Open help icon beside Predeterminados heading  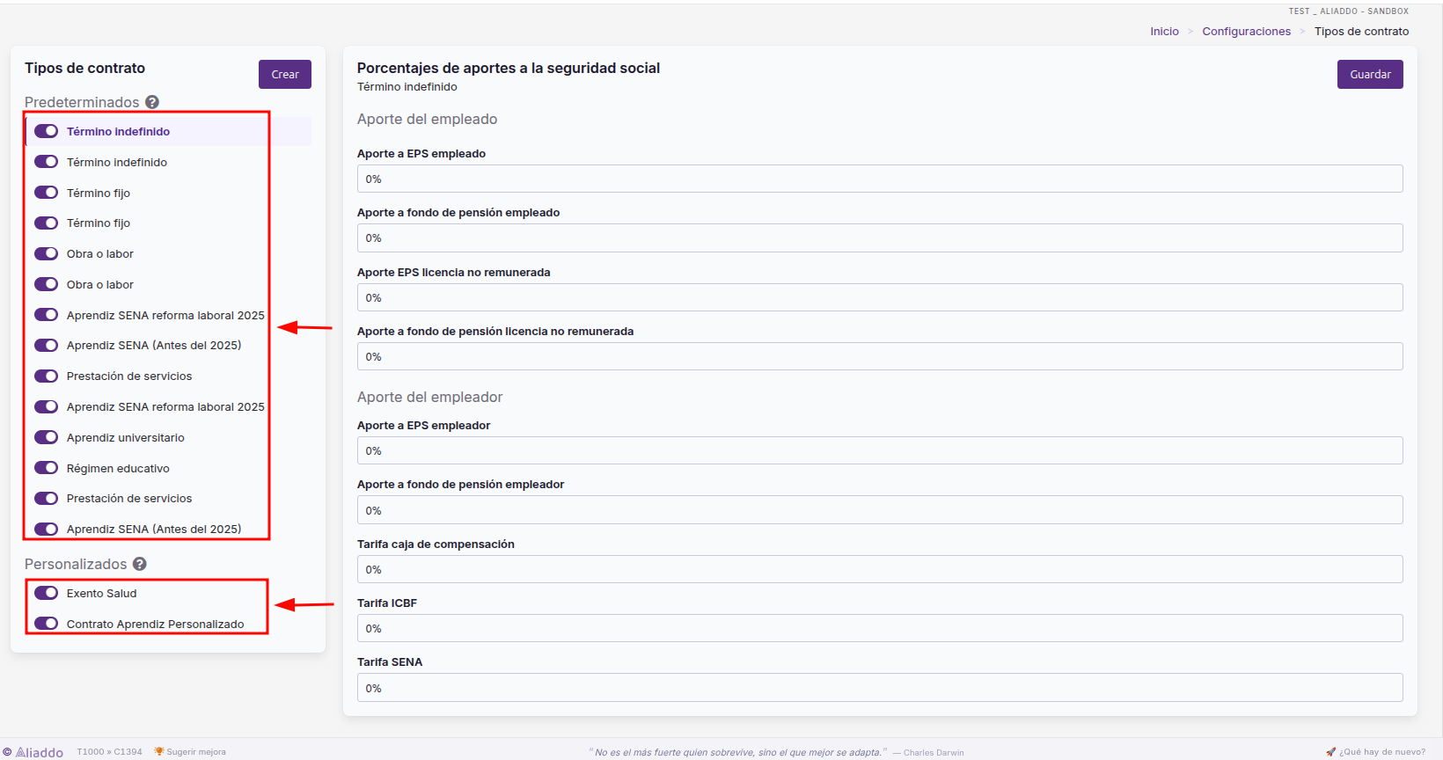(152, 102)
